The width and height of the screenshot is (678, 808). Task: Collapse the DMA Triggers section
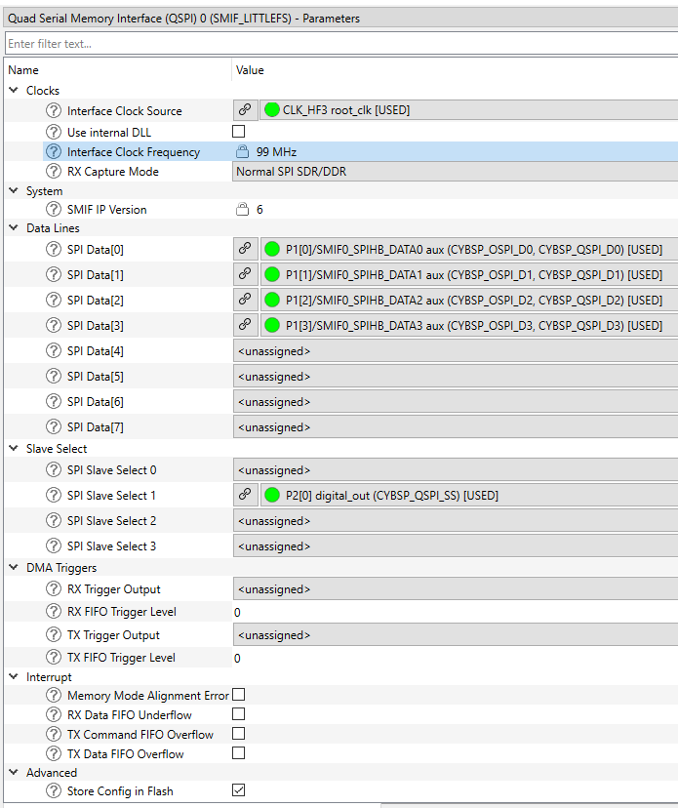pyautogui.click(x=14, y=568)
